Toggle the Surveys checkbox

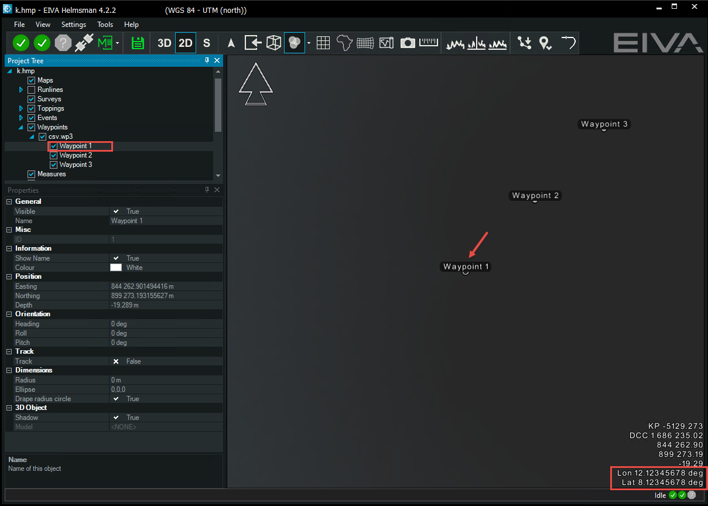[32, 99]
